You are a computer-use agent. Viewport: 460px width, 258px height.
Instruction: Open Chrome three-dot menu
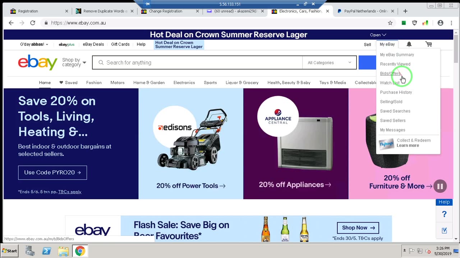coord(451,23)
